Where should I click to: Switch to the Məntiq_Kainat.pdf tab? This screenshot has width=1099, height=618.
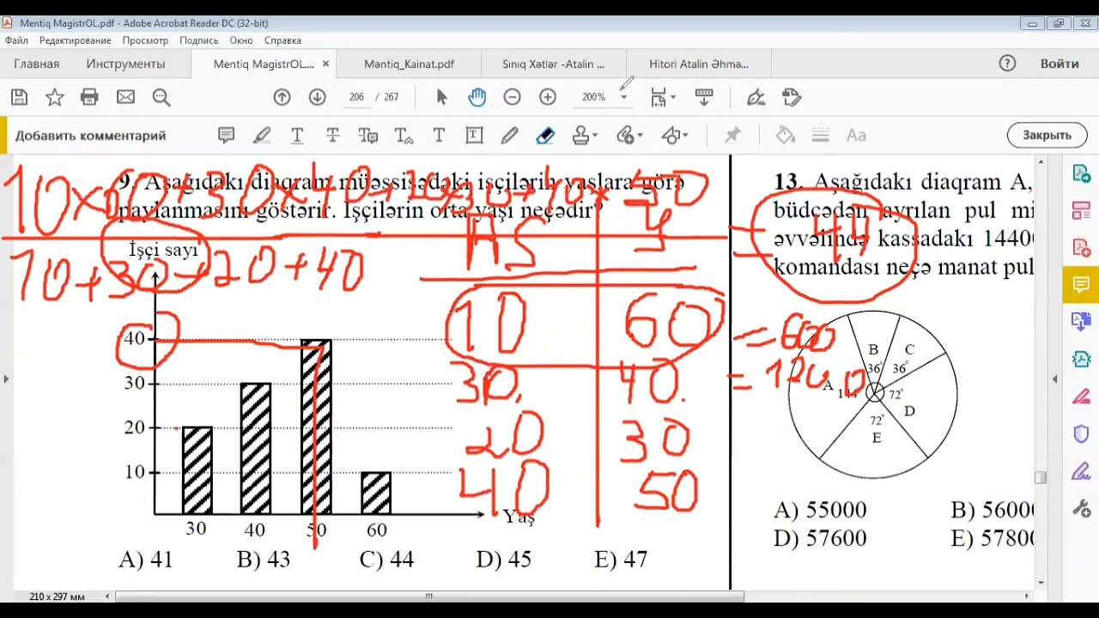point(409,64)
